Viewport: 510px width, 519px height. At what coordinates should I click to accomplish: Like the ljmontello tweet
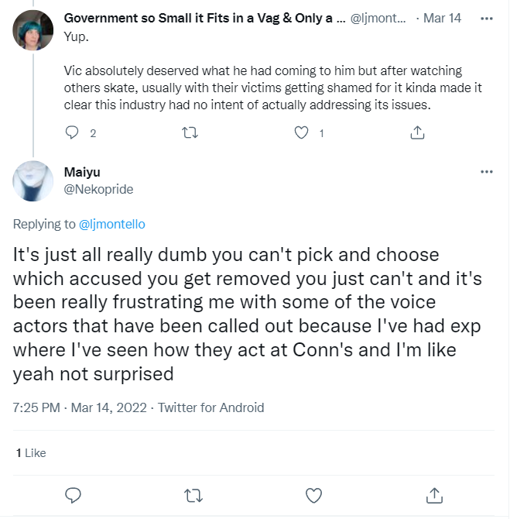coord(301,132)
